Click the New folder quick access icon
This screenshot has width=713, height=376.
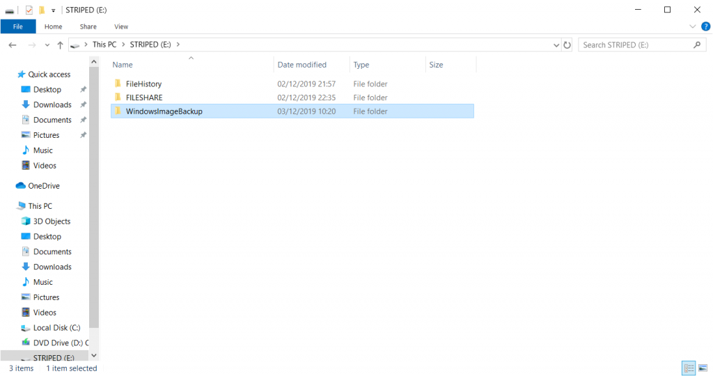42,10
